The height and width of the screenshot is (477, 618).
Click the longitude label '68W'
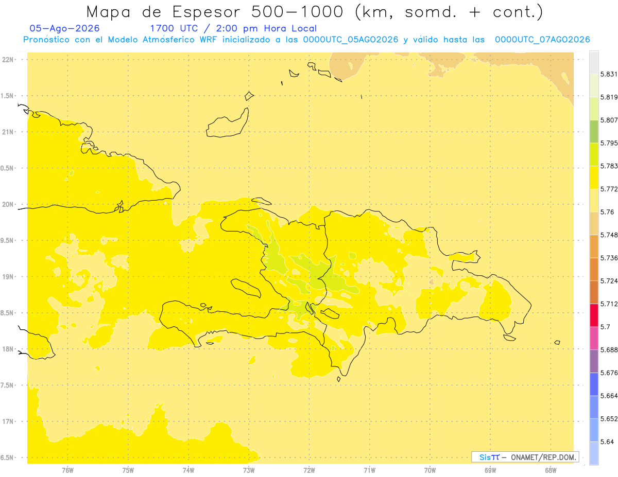(x=551, y=470)
